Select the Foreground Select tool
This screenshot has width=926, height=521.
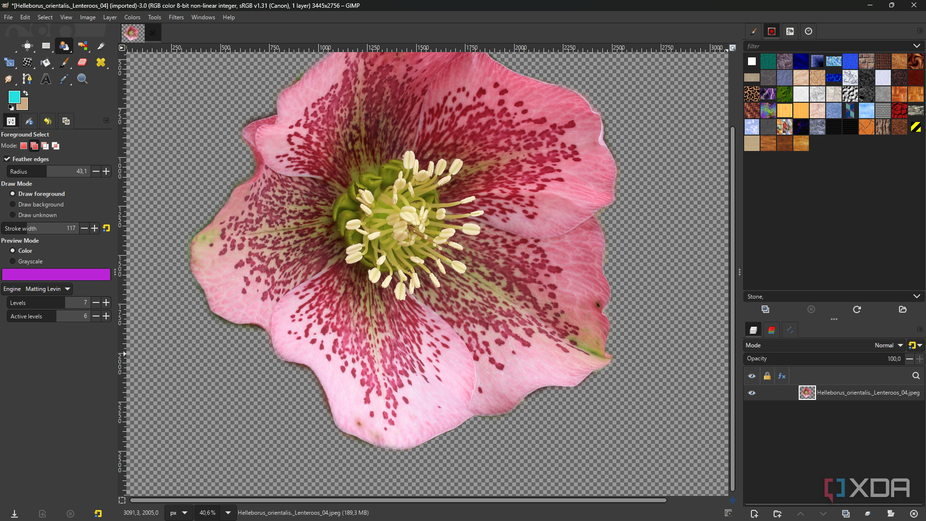click(64, 46)
